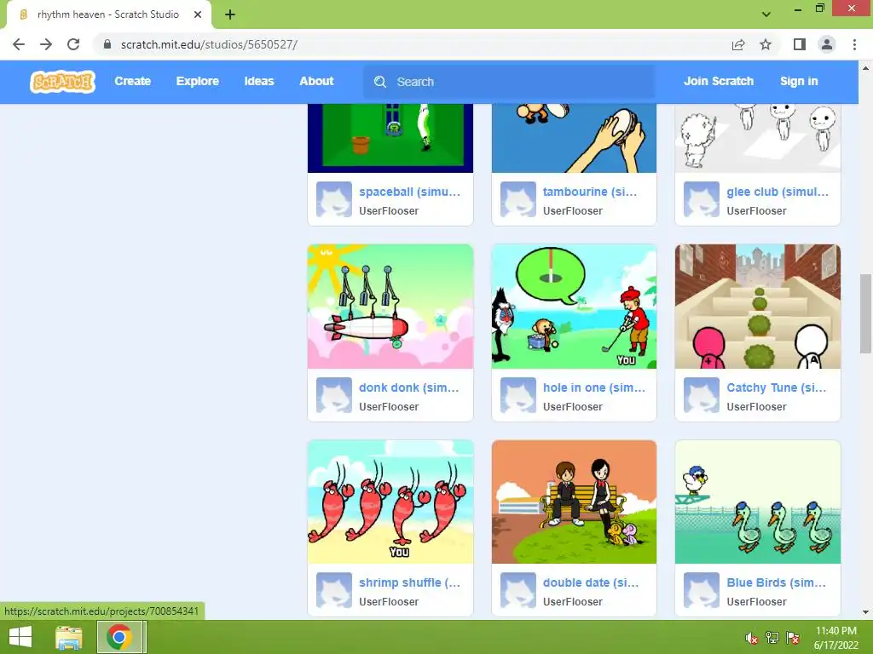Click the Blue Birds thumbnail

click(x=758, y=502)
